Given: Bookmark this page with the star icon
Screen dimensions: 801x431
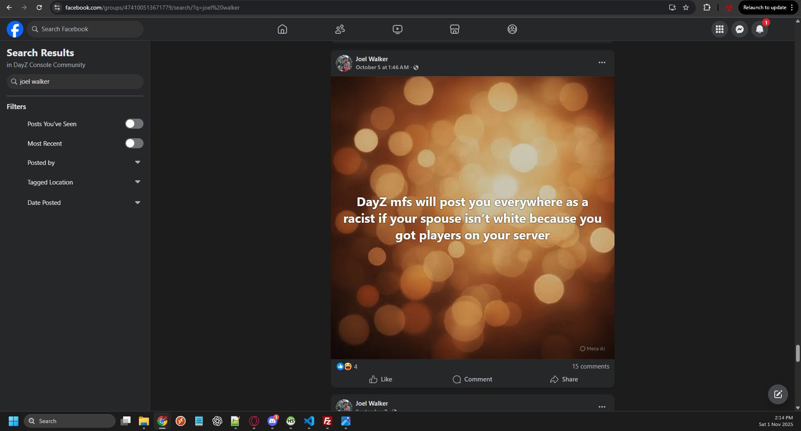Looking at the screenshot, I should pos(686,7).
